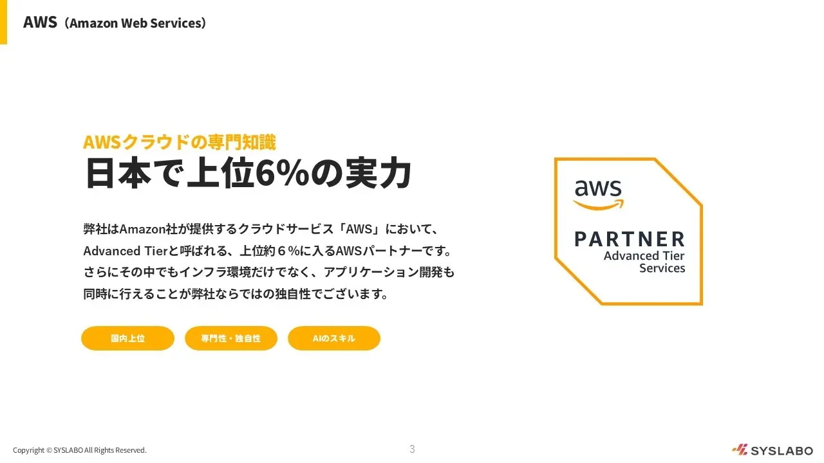Click slide page number 3
The width and height of the screenshot is (824, 463).
click(x=412, y=449)
